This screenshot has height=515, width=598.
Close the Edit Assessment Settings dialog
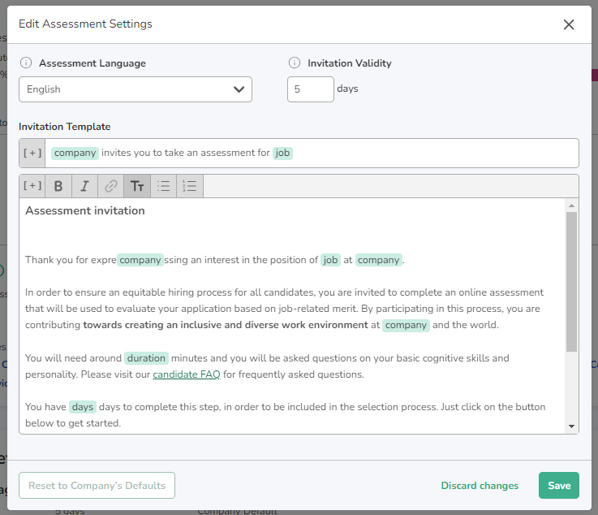[569, 24]
